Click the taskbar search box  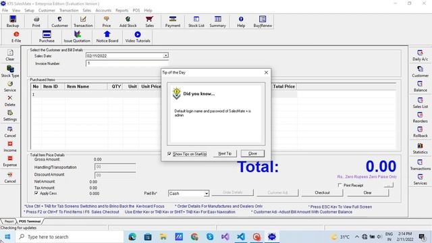click(x=70, y=237)
